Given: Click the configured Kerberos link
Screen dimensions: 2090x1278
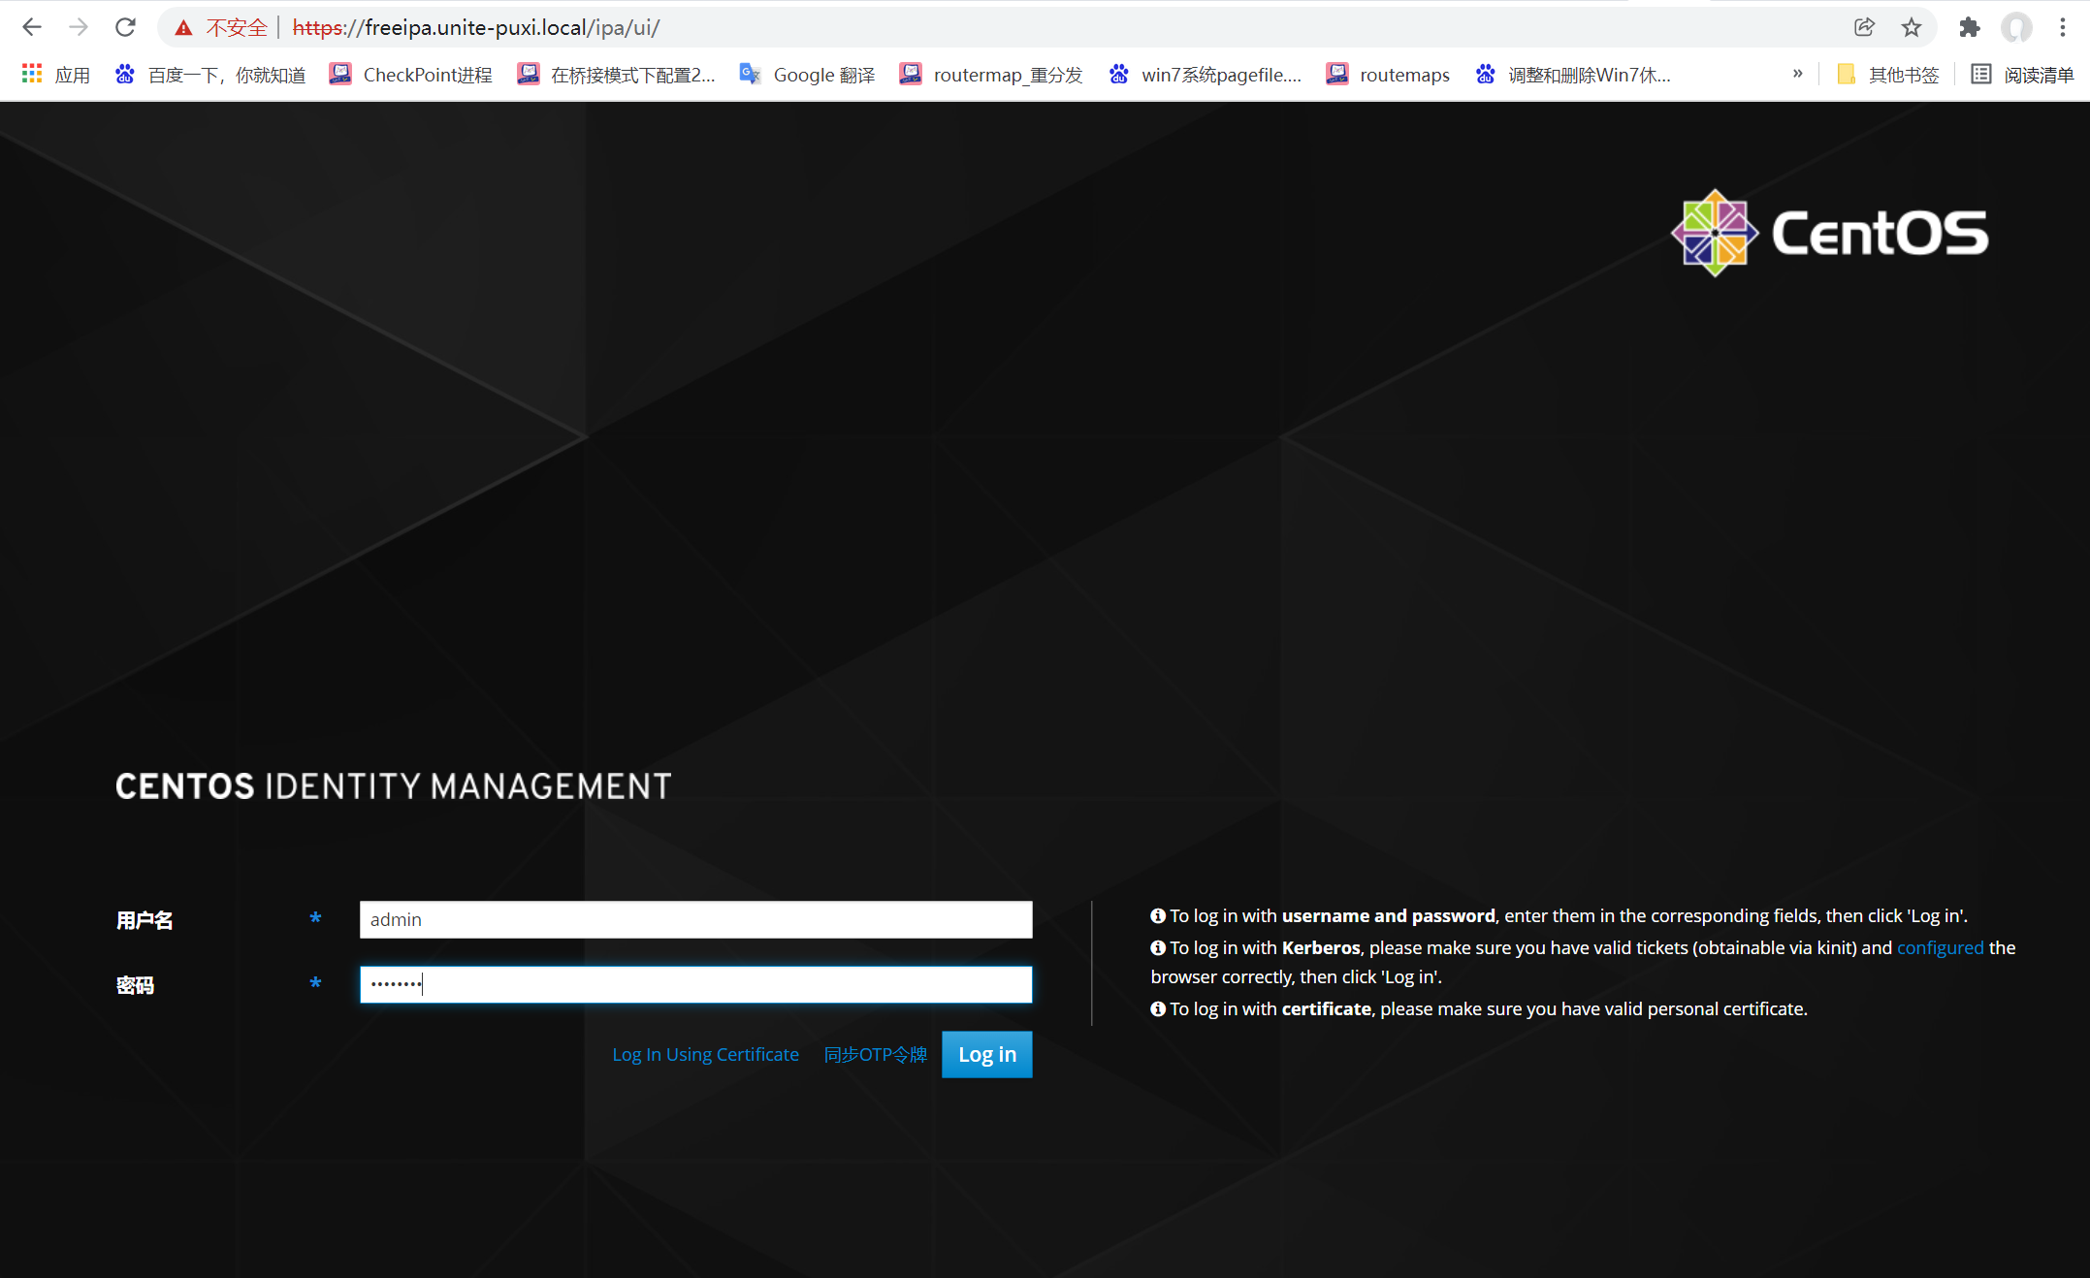Looking at the screenshot, I should pyautogui.click(x=1940, y=947).
